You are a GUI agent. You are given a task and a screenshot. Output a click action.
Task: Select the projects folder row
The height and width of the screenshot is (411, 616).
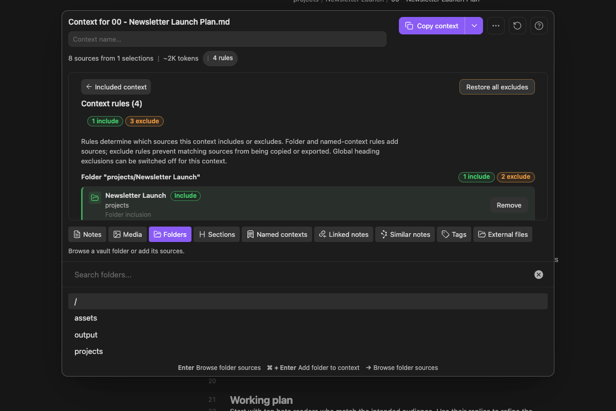308,351
